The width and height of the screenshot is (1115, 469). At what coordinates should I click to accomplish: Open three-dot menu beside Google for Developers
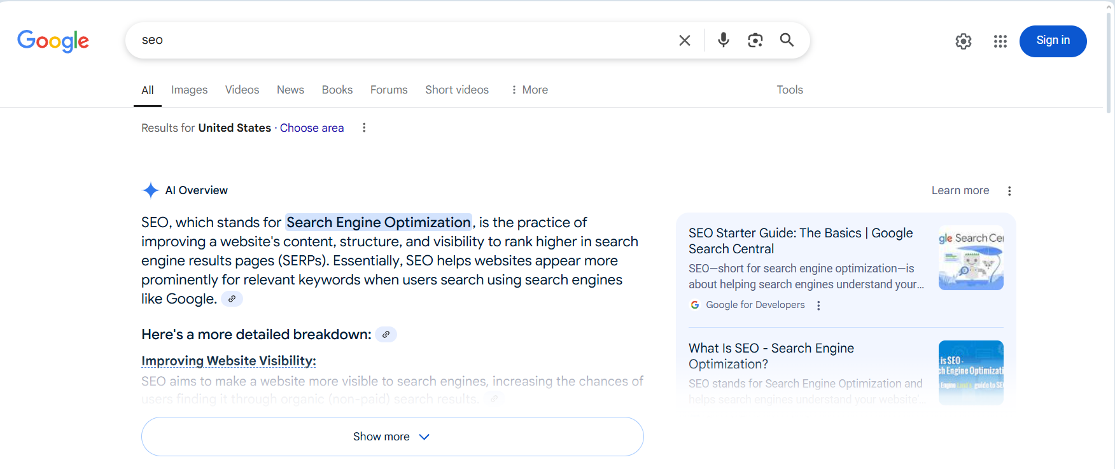tap(818, 305)
